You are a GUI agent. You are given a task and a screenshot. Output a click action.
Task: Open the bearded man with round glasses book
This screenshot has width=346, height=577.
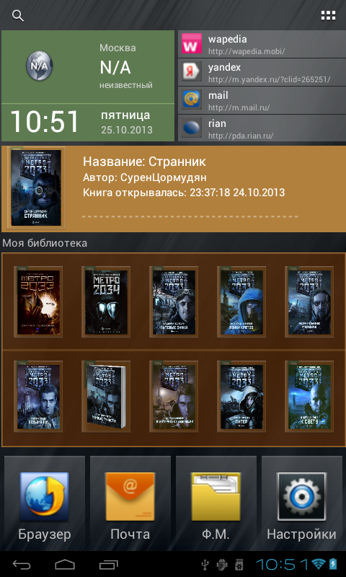coord(309,302)
